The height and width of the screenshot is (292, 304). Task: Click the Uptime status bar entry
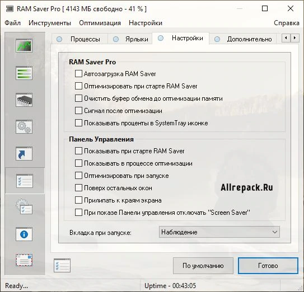(170, 286)
